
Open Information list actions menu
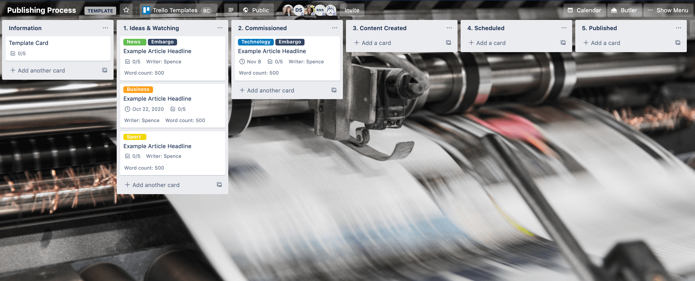(x=105, y=28)
